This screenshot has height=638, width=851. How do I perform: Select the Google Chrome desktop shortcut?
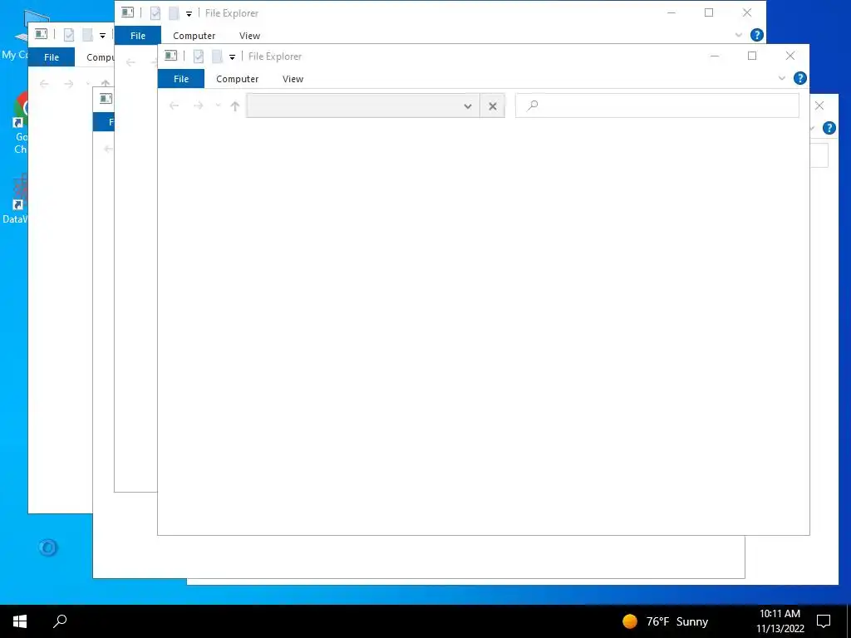click(x=20, y=123)
